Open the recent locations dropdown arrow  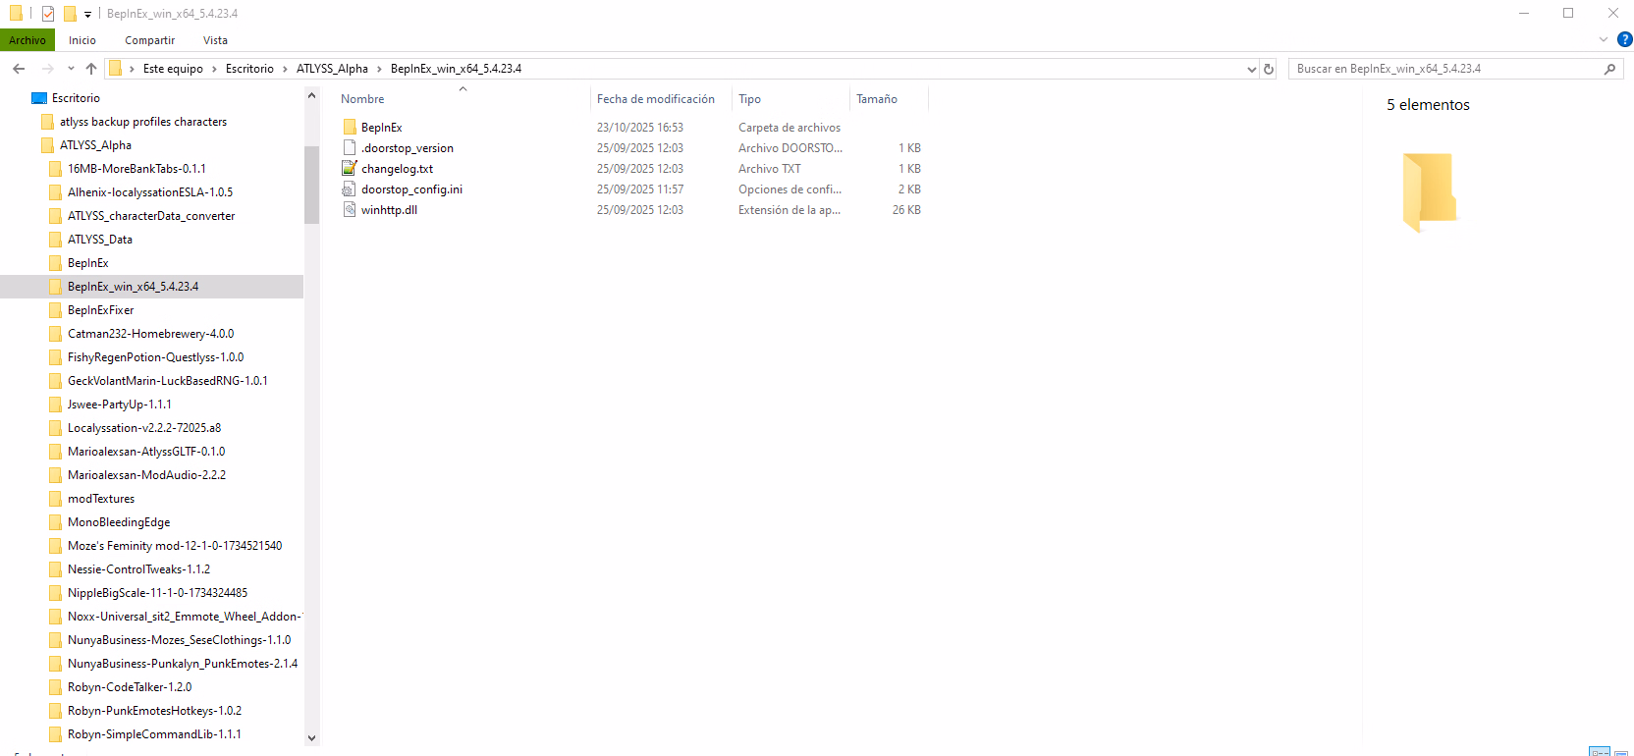click(x=71, y=69)
